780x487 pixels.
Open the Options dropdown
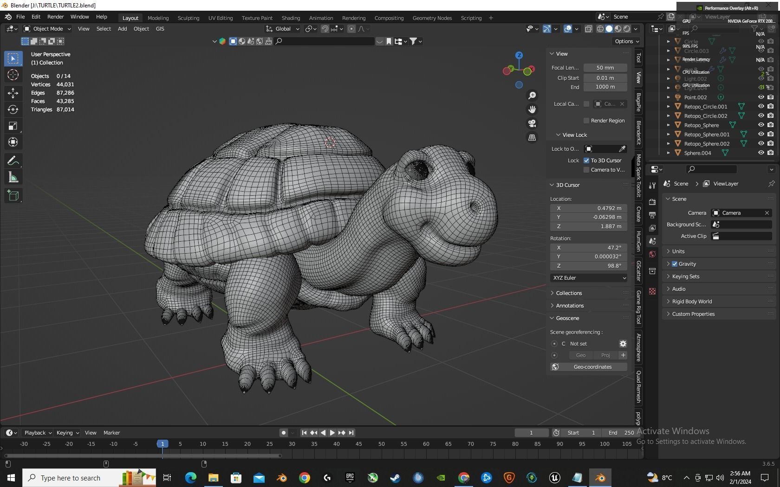[627, 41]
